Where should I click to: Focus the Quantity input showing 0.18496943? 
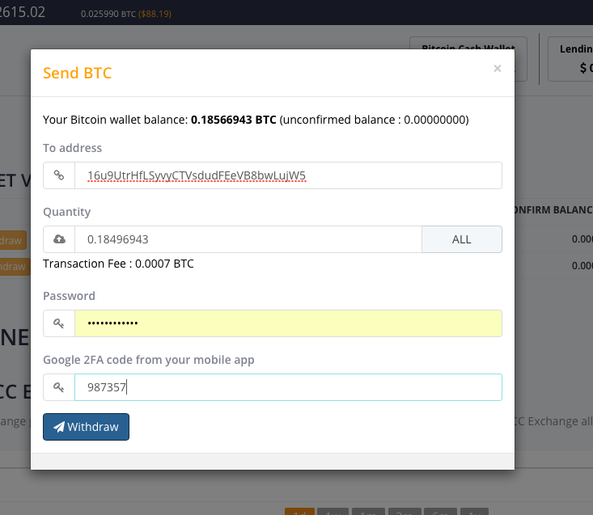248,239
